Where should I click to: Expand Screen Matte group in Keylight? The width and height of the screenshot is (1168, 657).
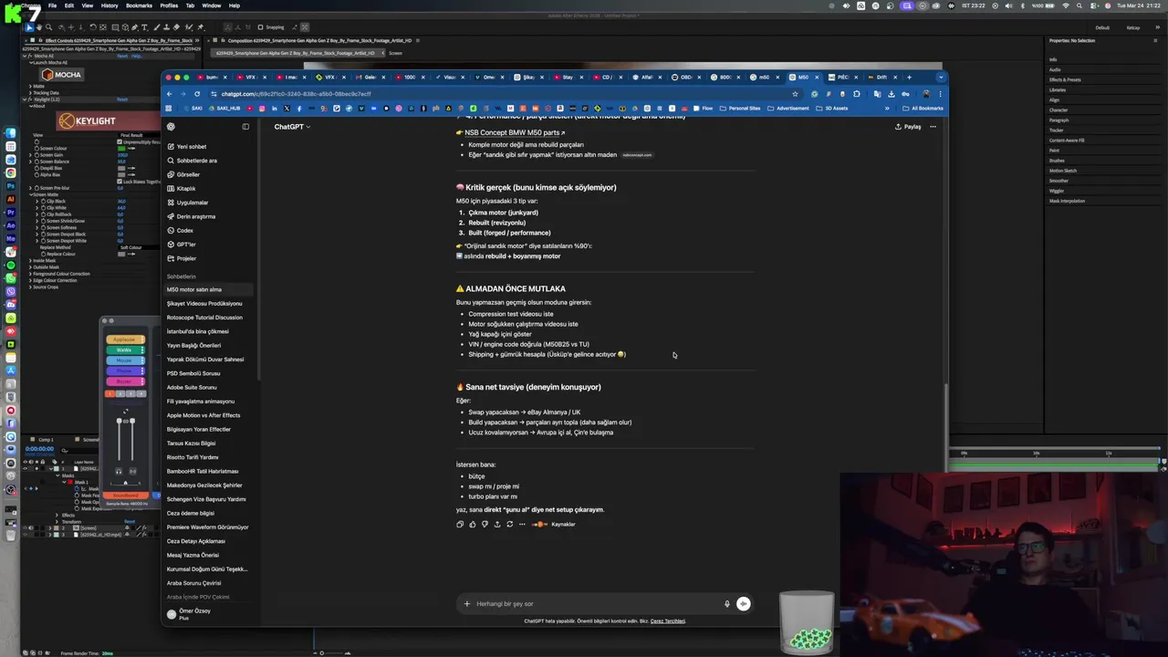point(31,194)
